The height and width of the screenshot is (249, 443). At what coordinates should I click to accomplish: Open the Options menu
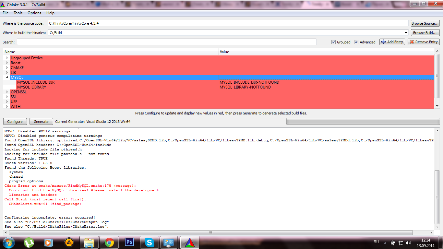tap(34, 13)
